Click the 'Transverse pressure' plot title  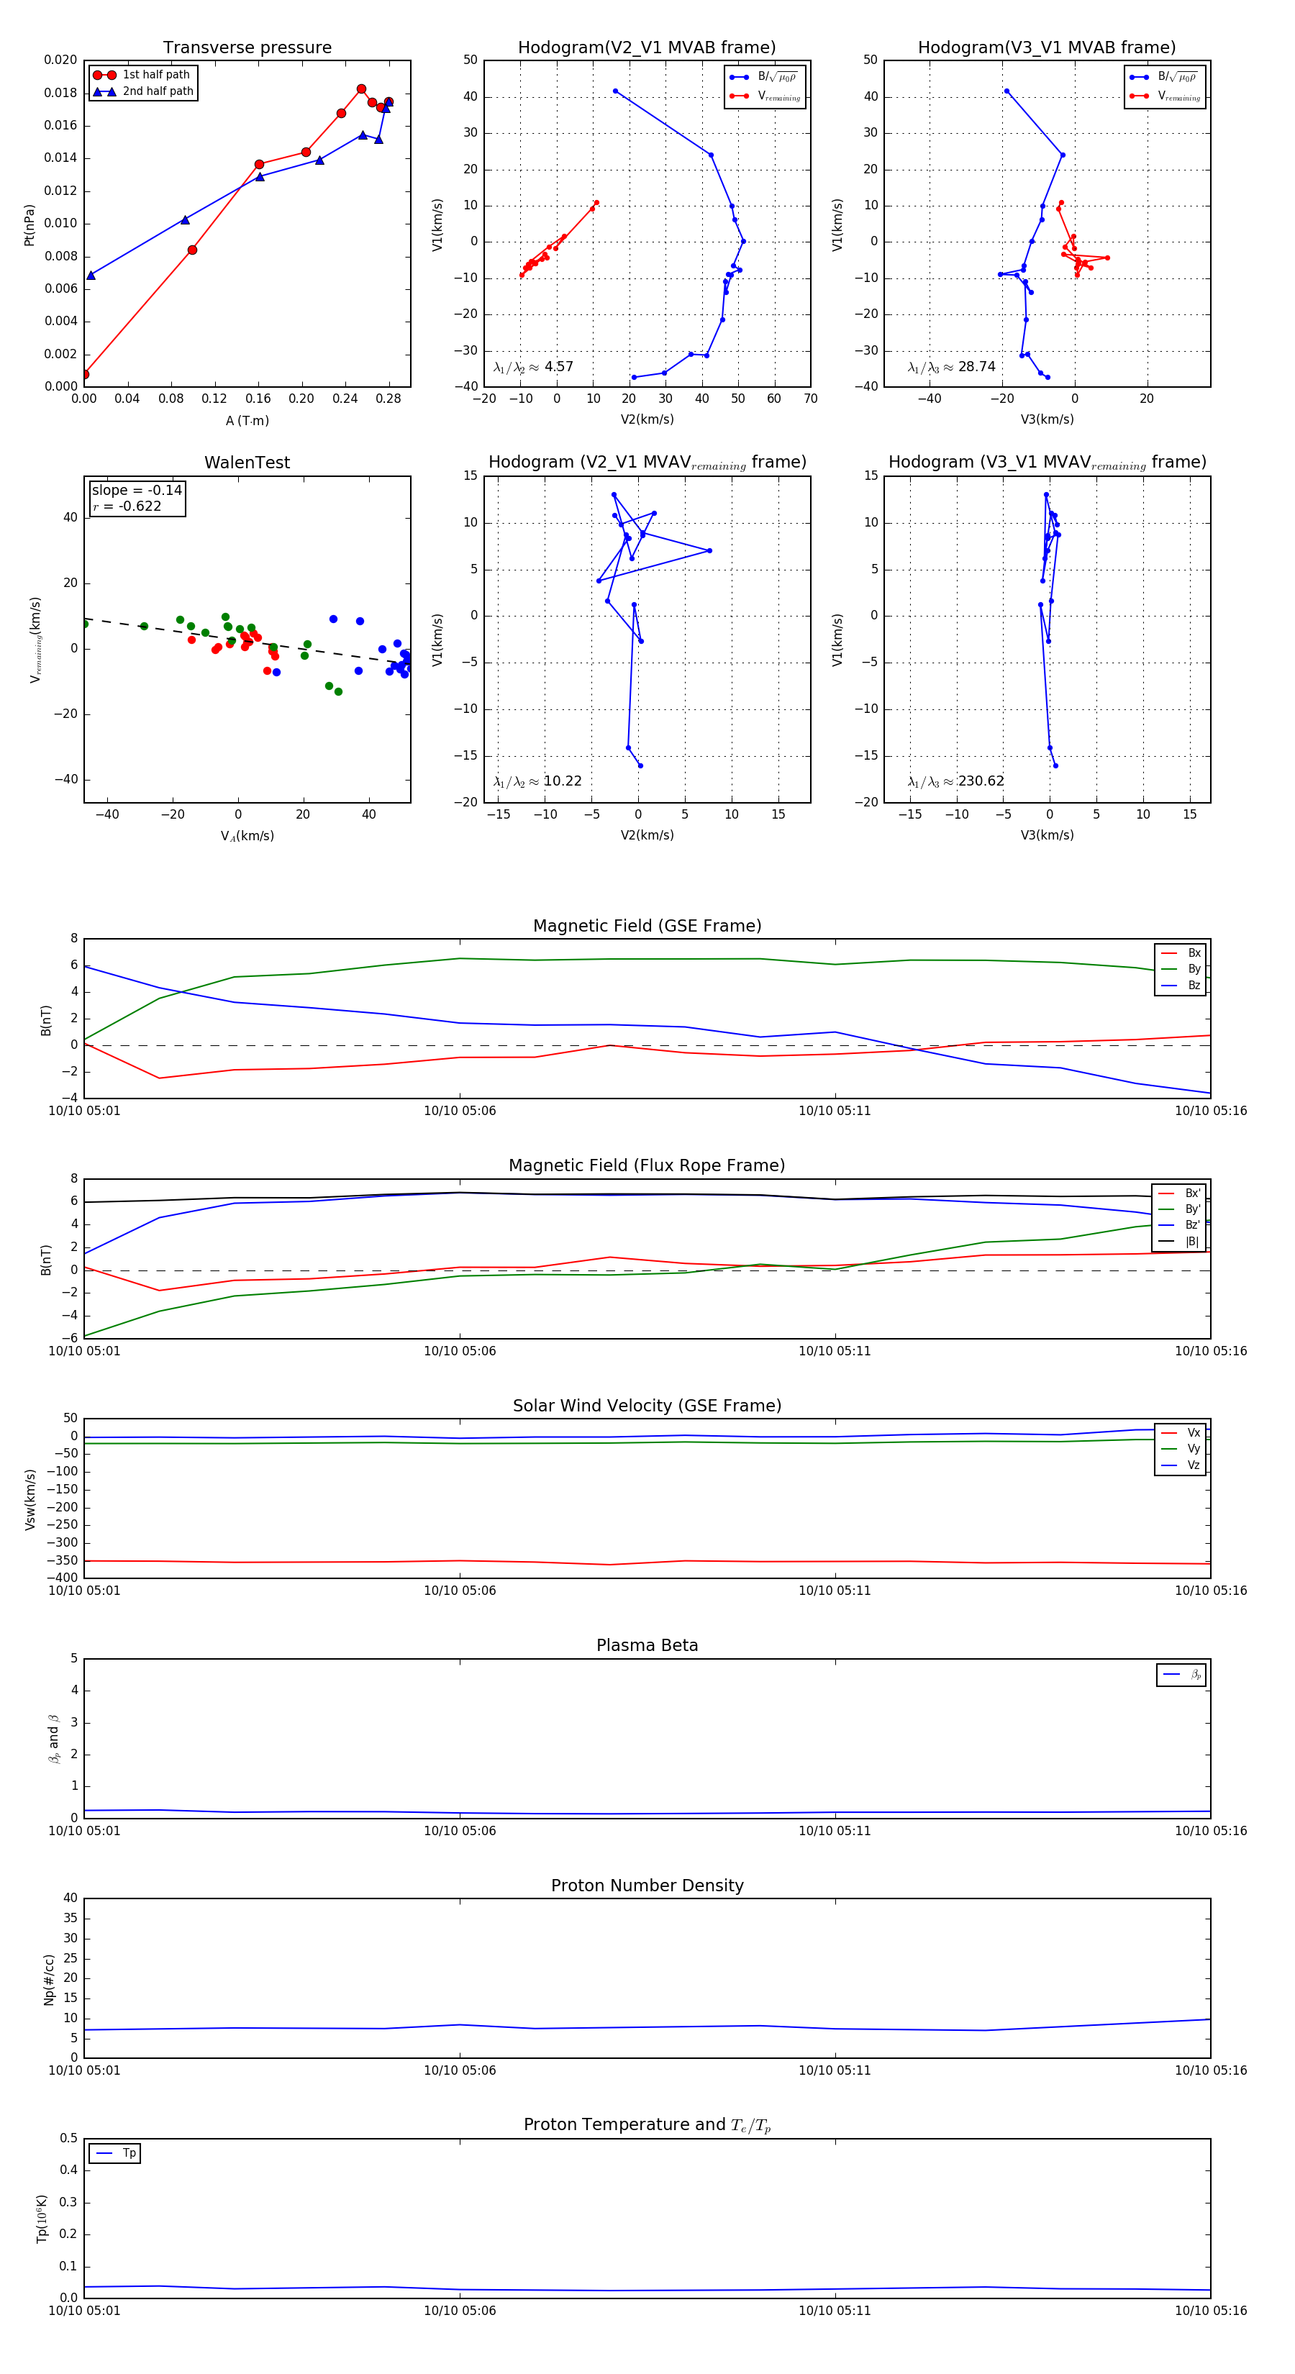(x=247, y=48)
